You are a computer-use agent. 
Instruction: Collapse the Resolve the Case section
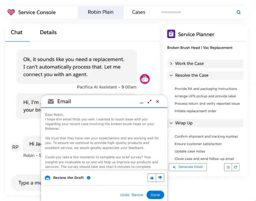coord(205,76)
